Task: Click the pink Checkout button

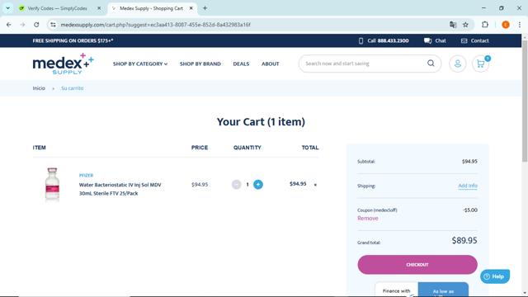Action: pos(417,265)
